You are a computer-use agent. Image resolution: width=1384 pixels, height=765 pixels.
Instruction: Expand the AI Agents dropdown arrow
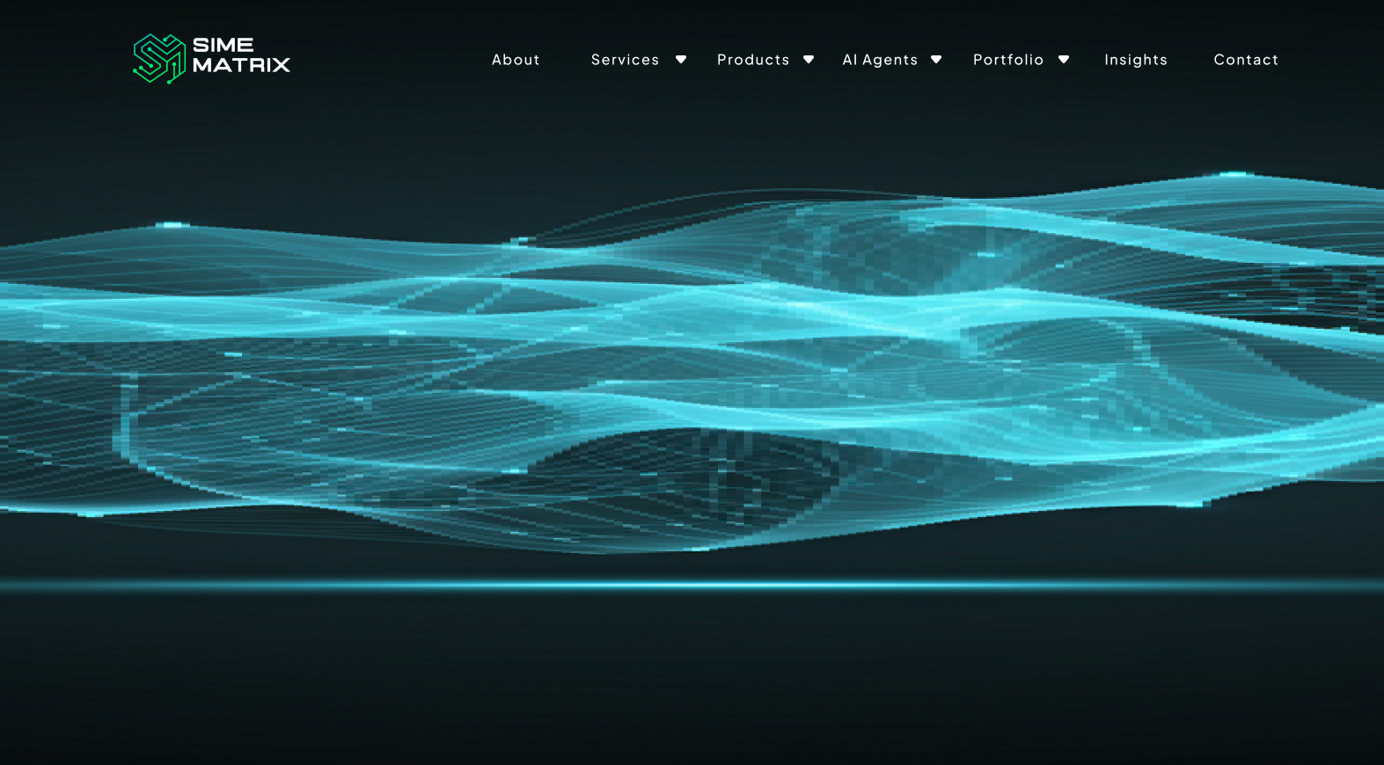pyautogui.click(x=936, y=60)
